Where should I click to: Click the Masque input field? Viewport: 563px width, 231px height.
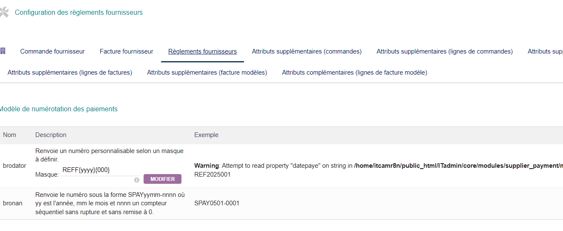click(100, 170)
